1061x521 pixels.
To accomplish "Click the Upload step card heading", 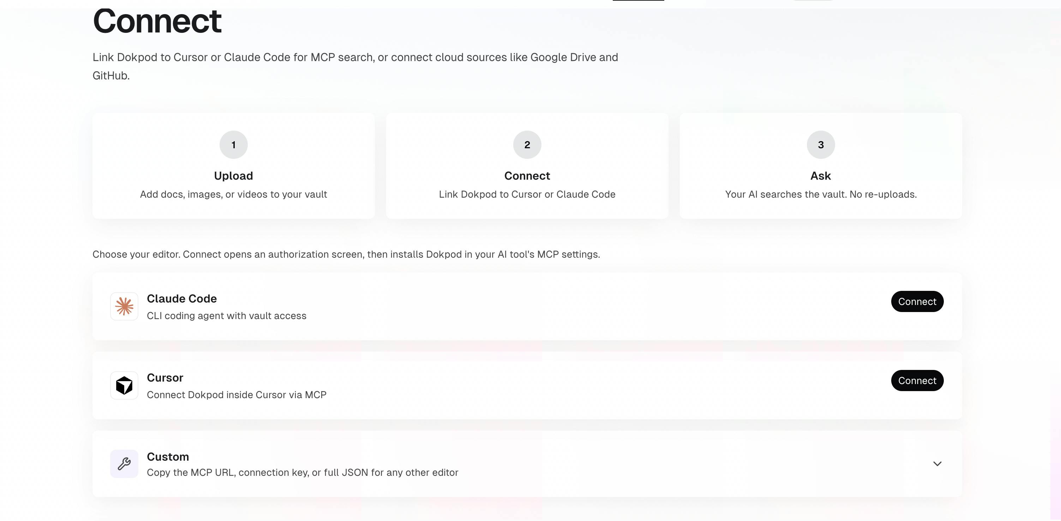I will (234, 176).
